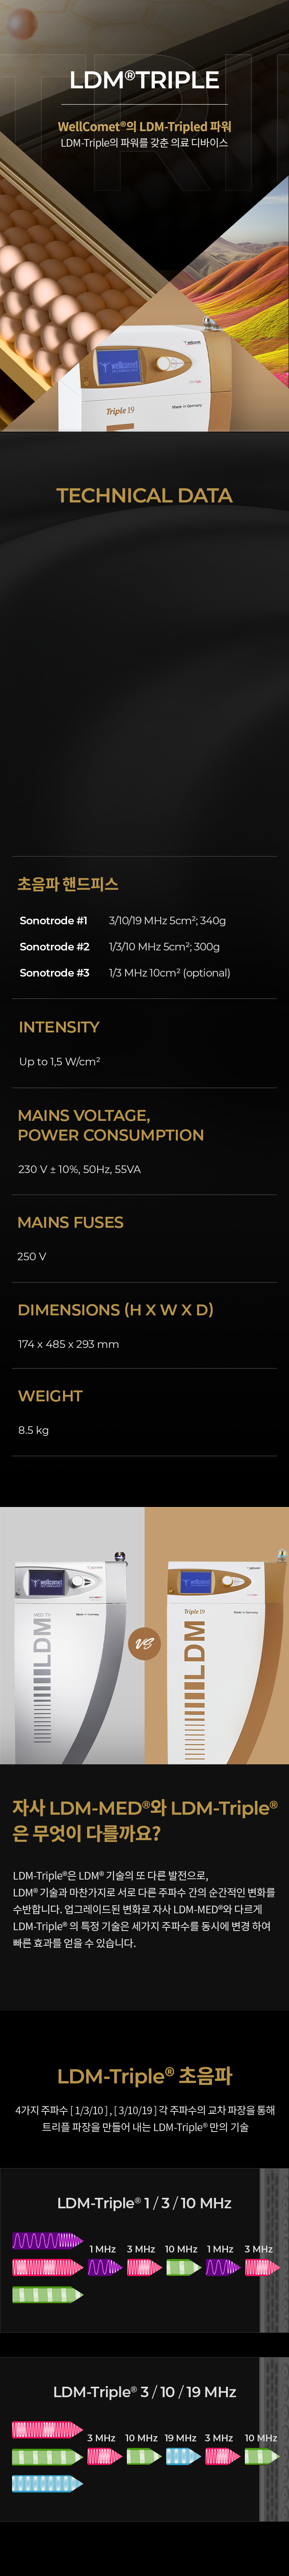Select the Sonotrode #2 row

(145, 946)
